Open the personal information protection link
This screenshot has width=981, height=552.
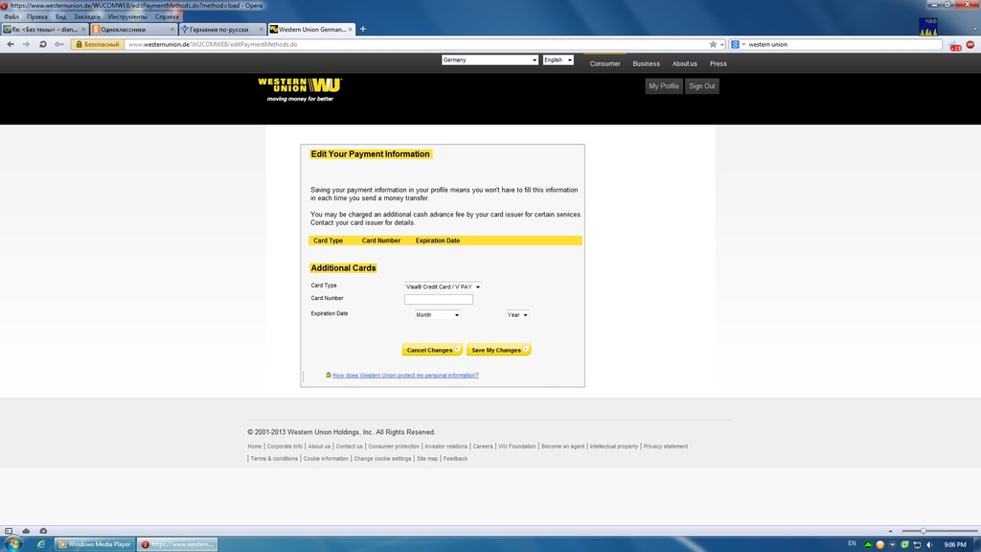pos(404,376)
